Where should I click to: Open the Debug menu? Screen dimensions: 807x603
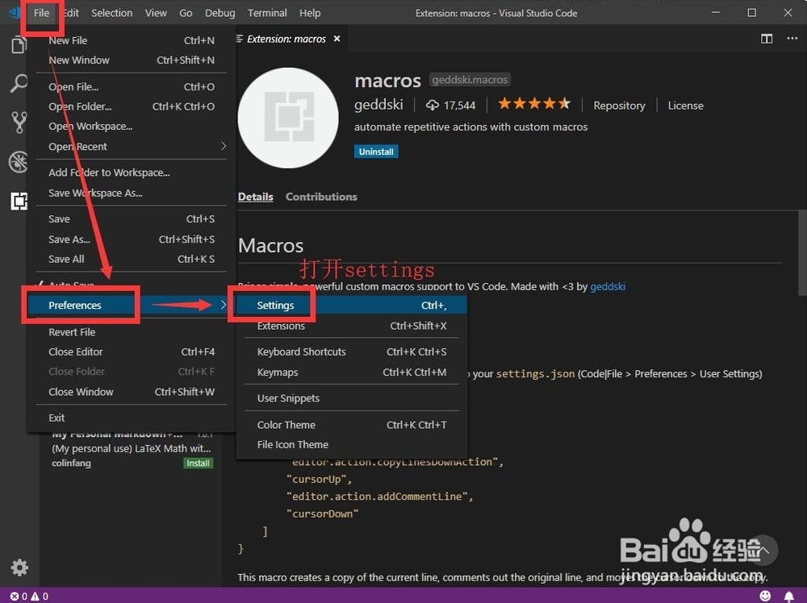point(220,13)
